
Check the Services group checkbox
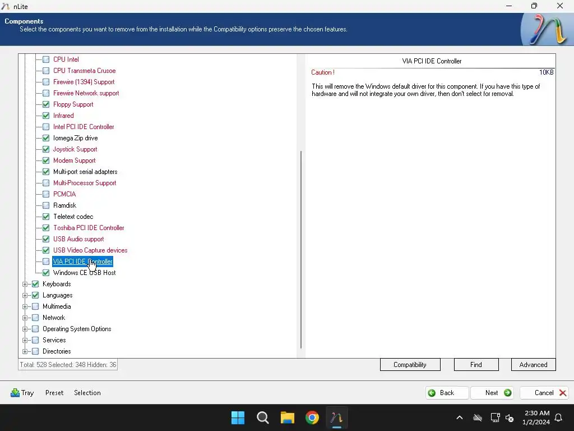click(35, 340)
